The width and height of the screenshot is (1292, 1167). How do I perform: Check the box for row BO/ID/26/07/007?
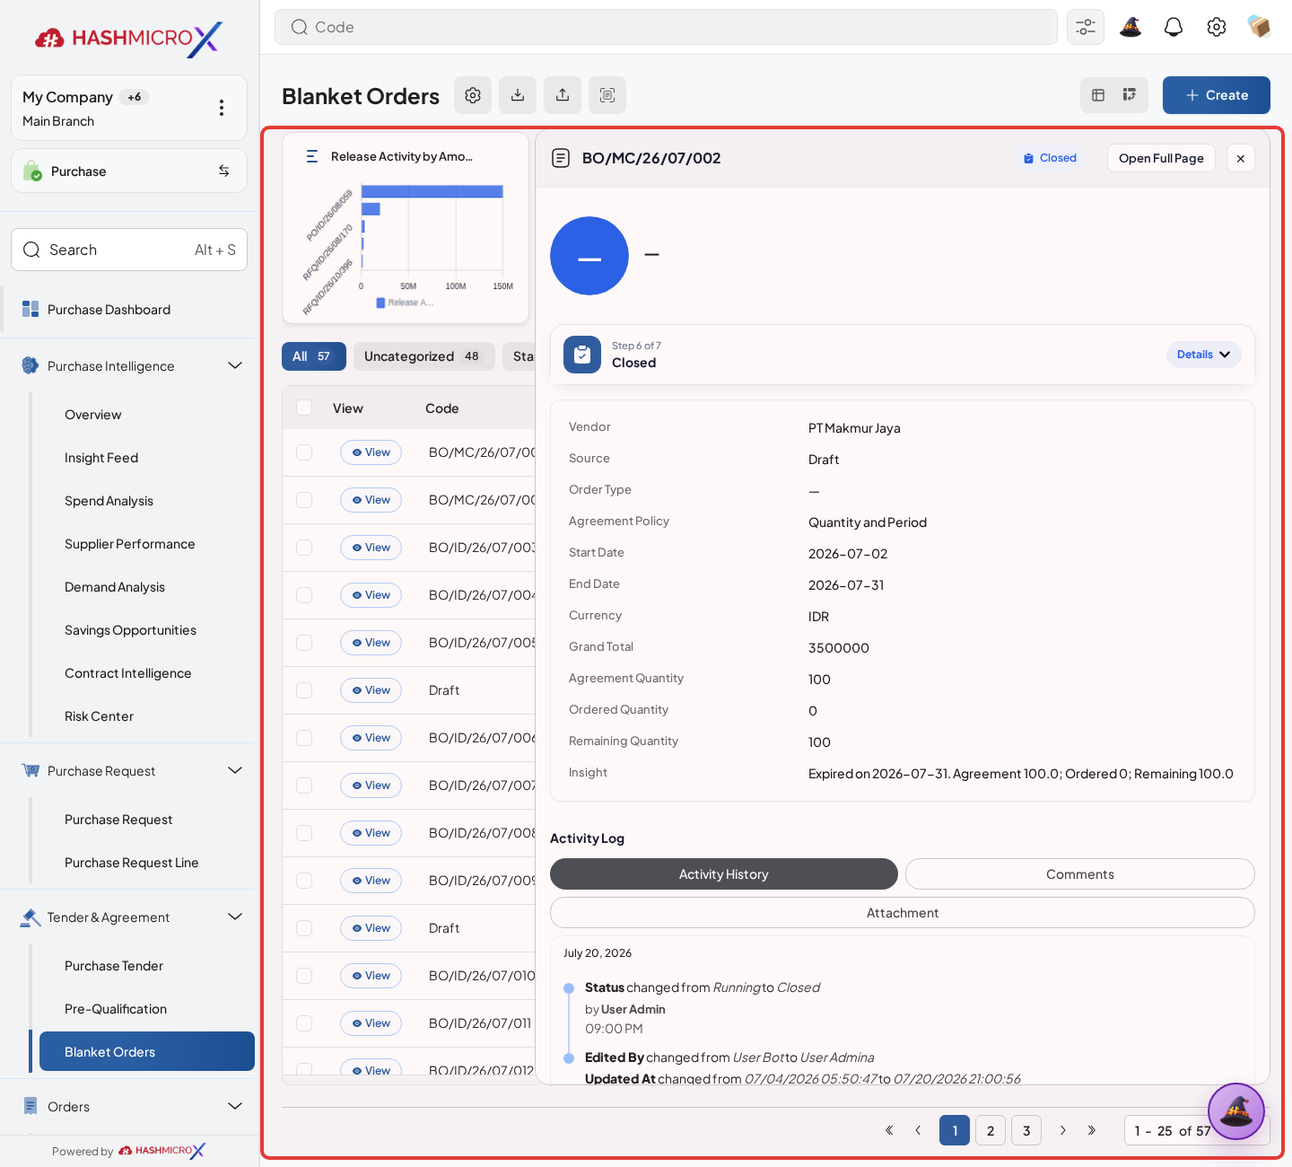point(304,785)
